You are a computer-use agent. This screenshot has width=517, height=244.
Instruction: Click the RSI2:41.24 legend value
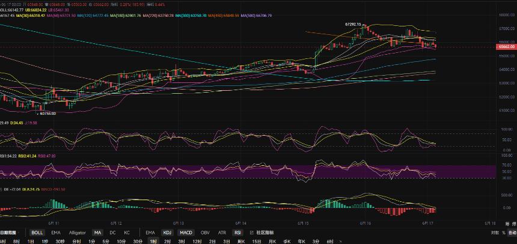tap(28, 156)
